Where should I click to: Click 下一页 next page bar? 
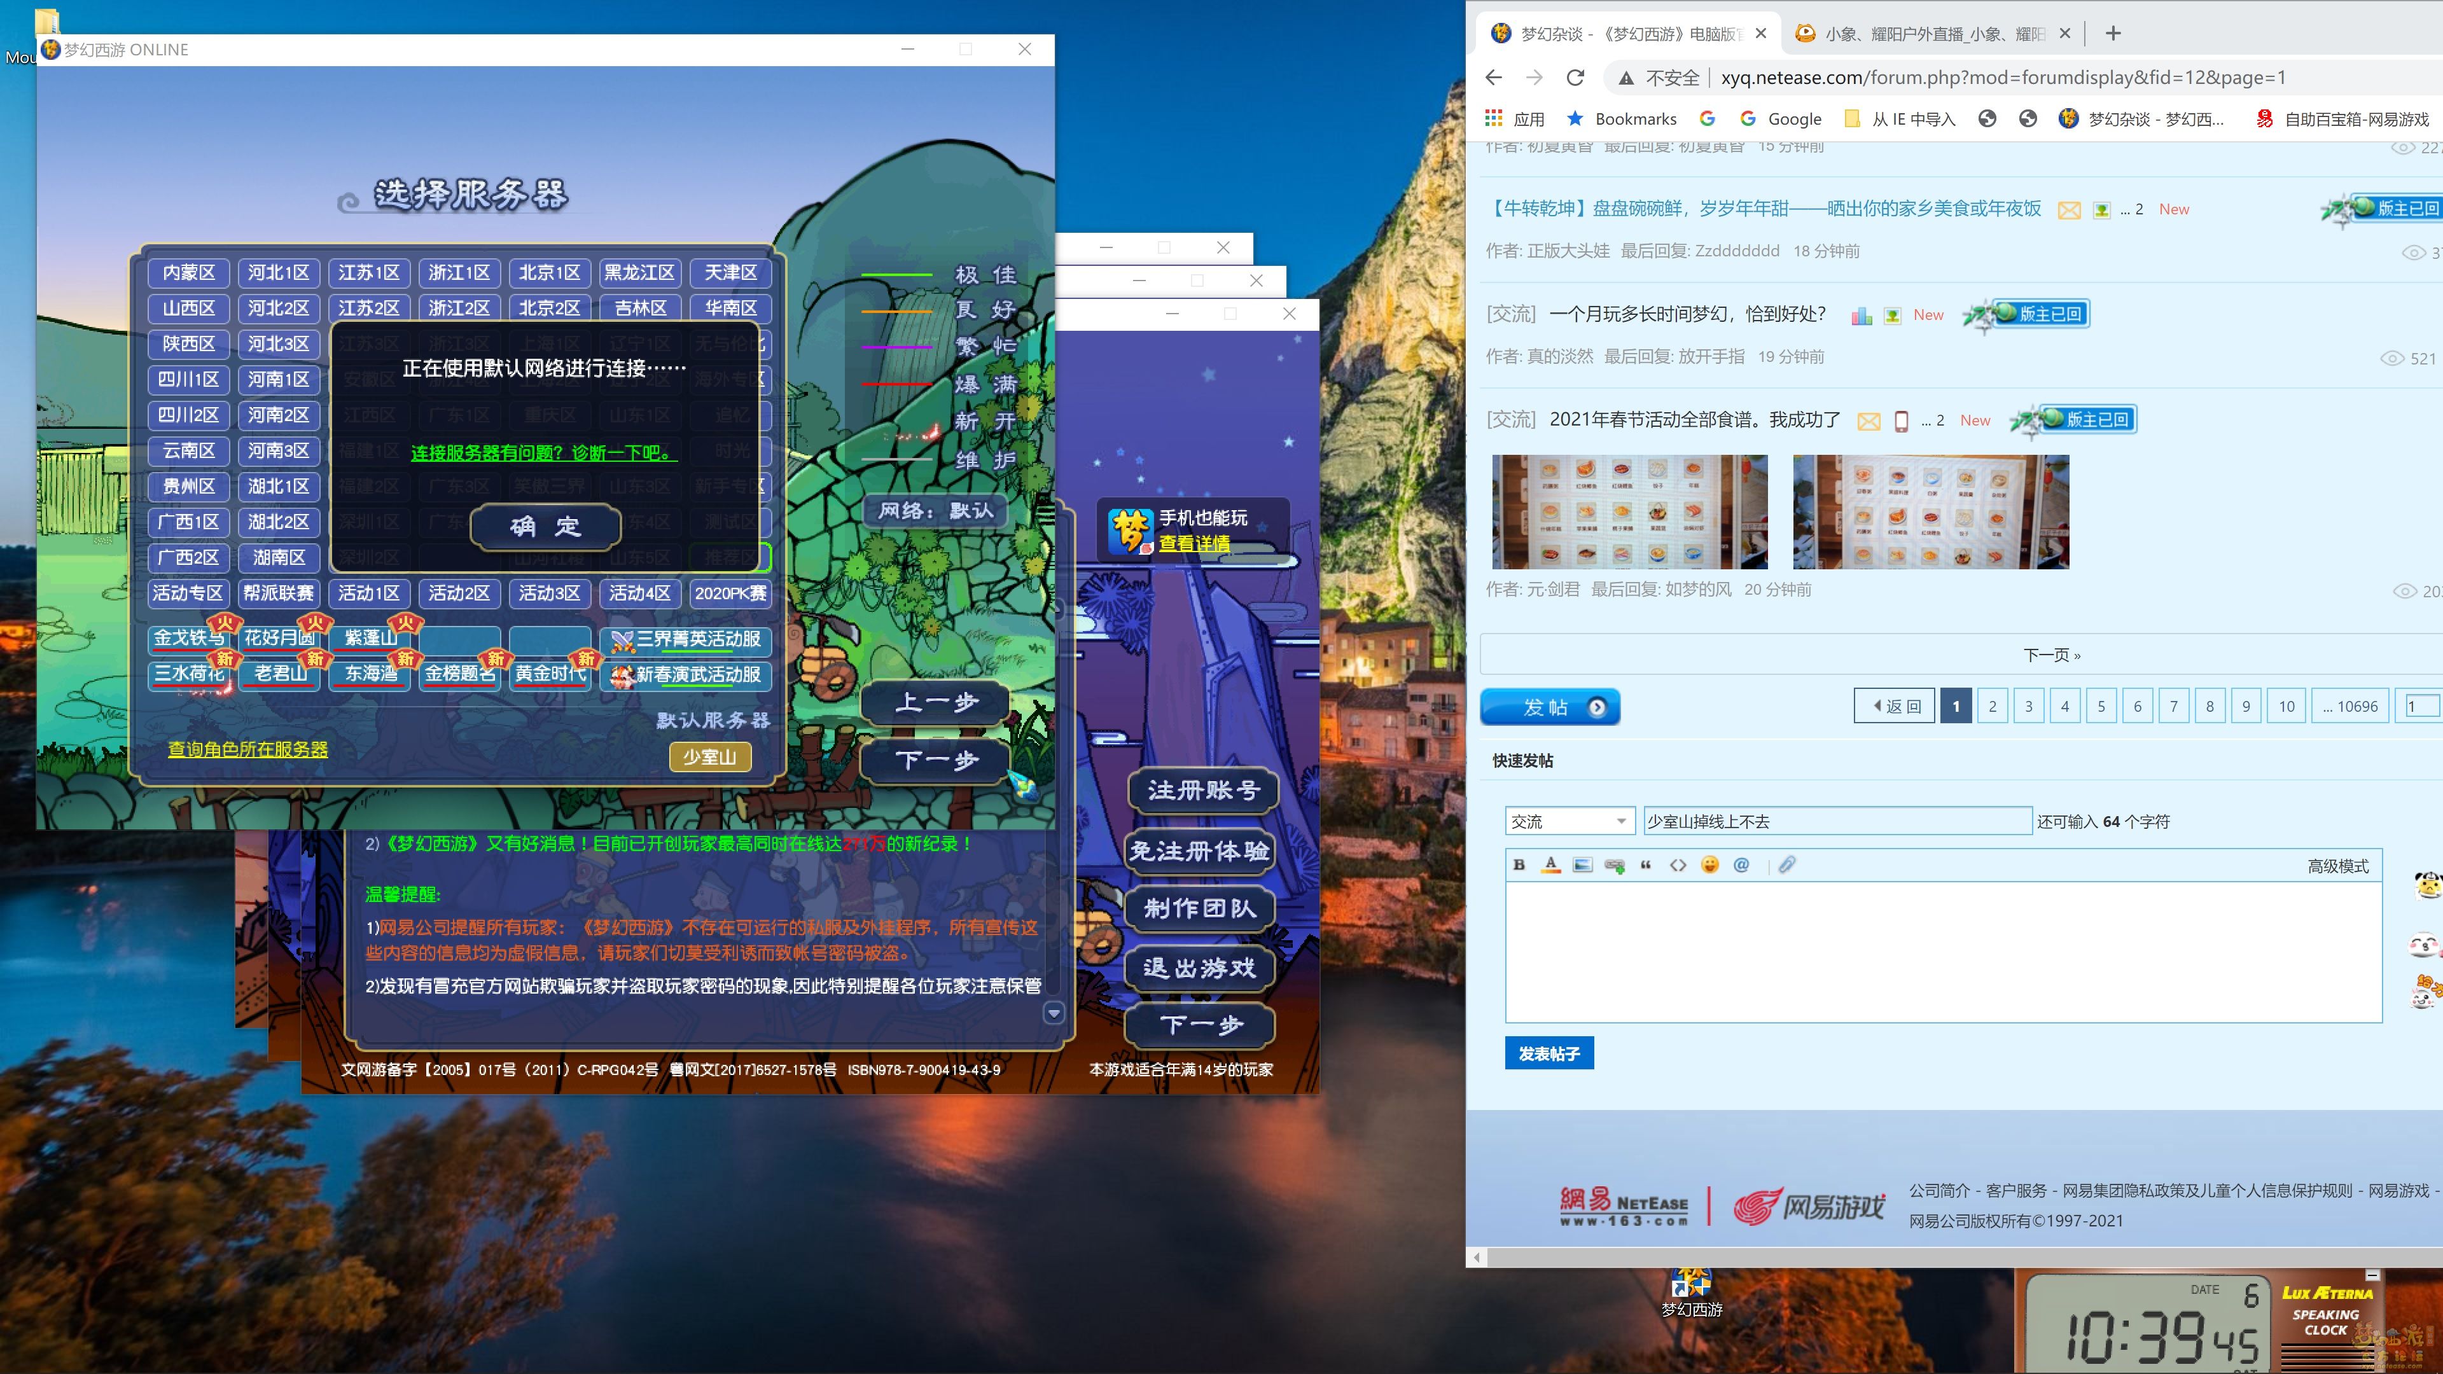2051,655
